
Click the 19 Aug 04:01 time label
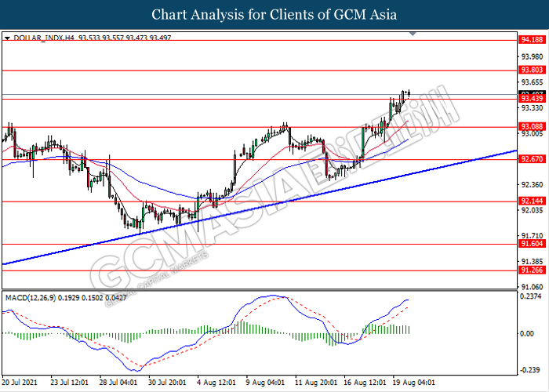[414, 383]
